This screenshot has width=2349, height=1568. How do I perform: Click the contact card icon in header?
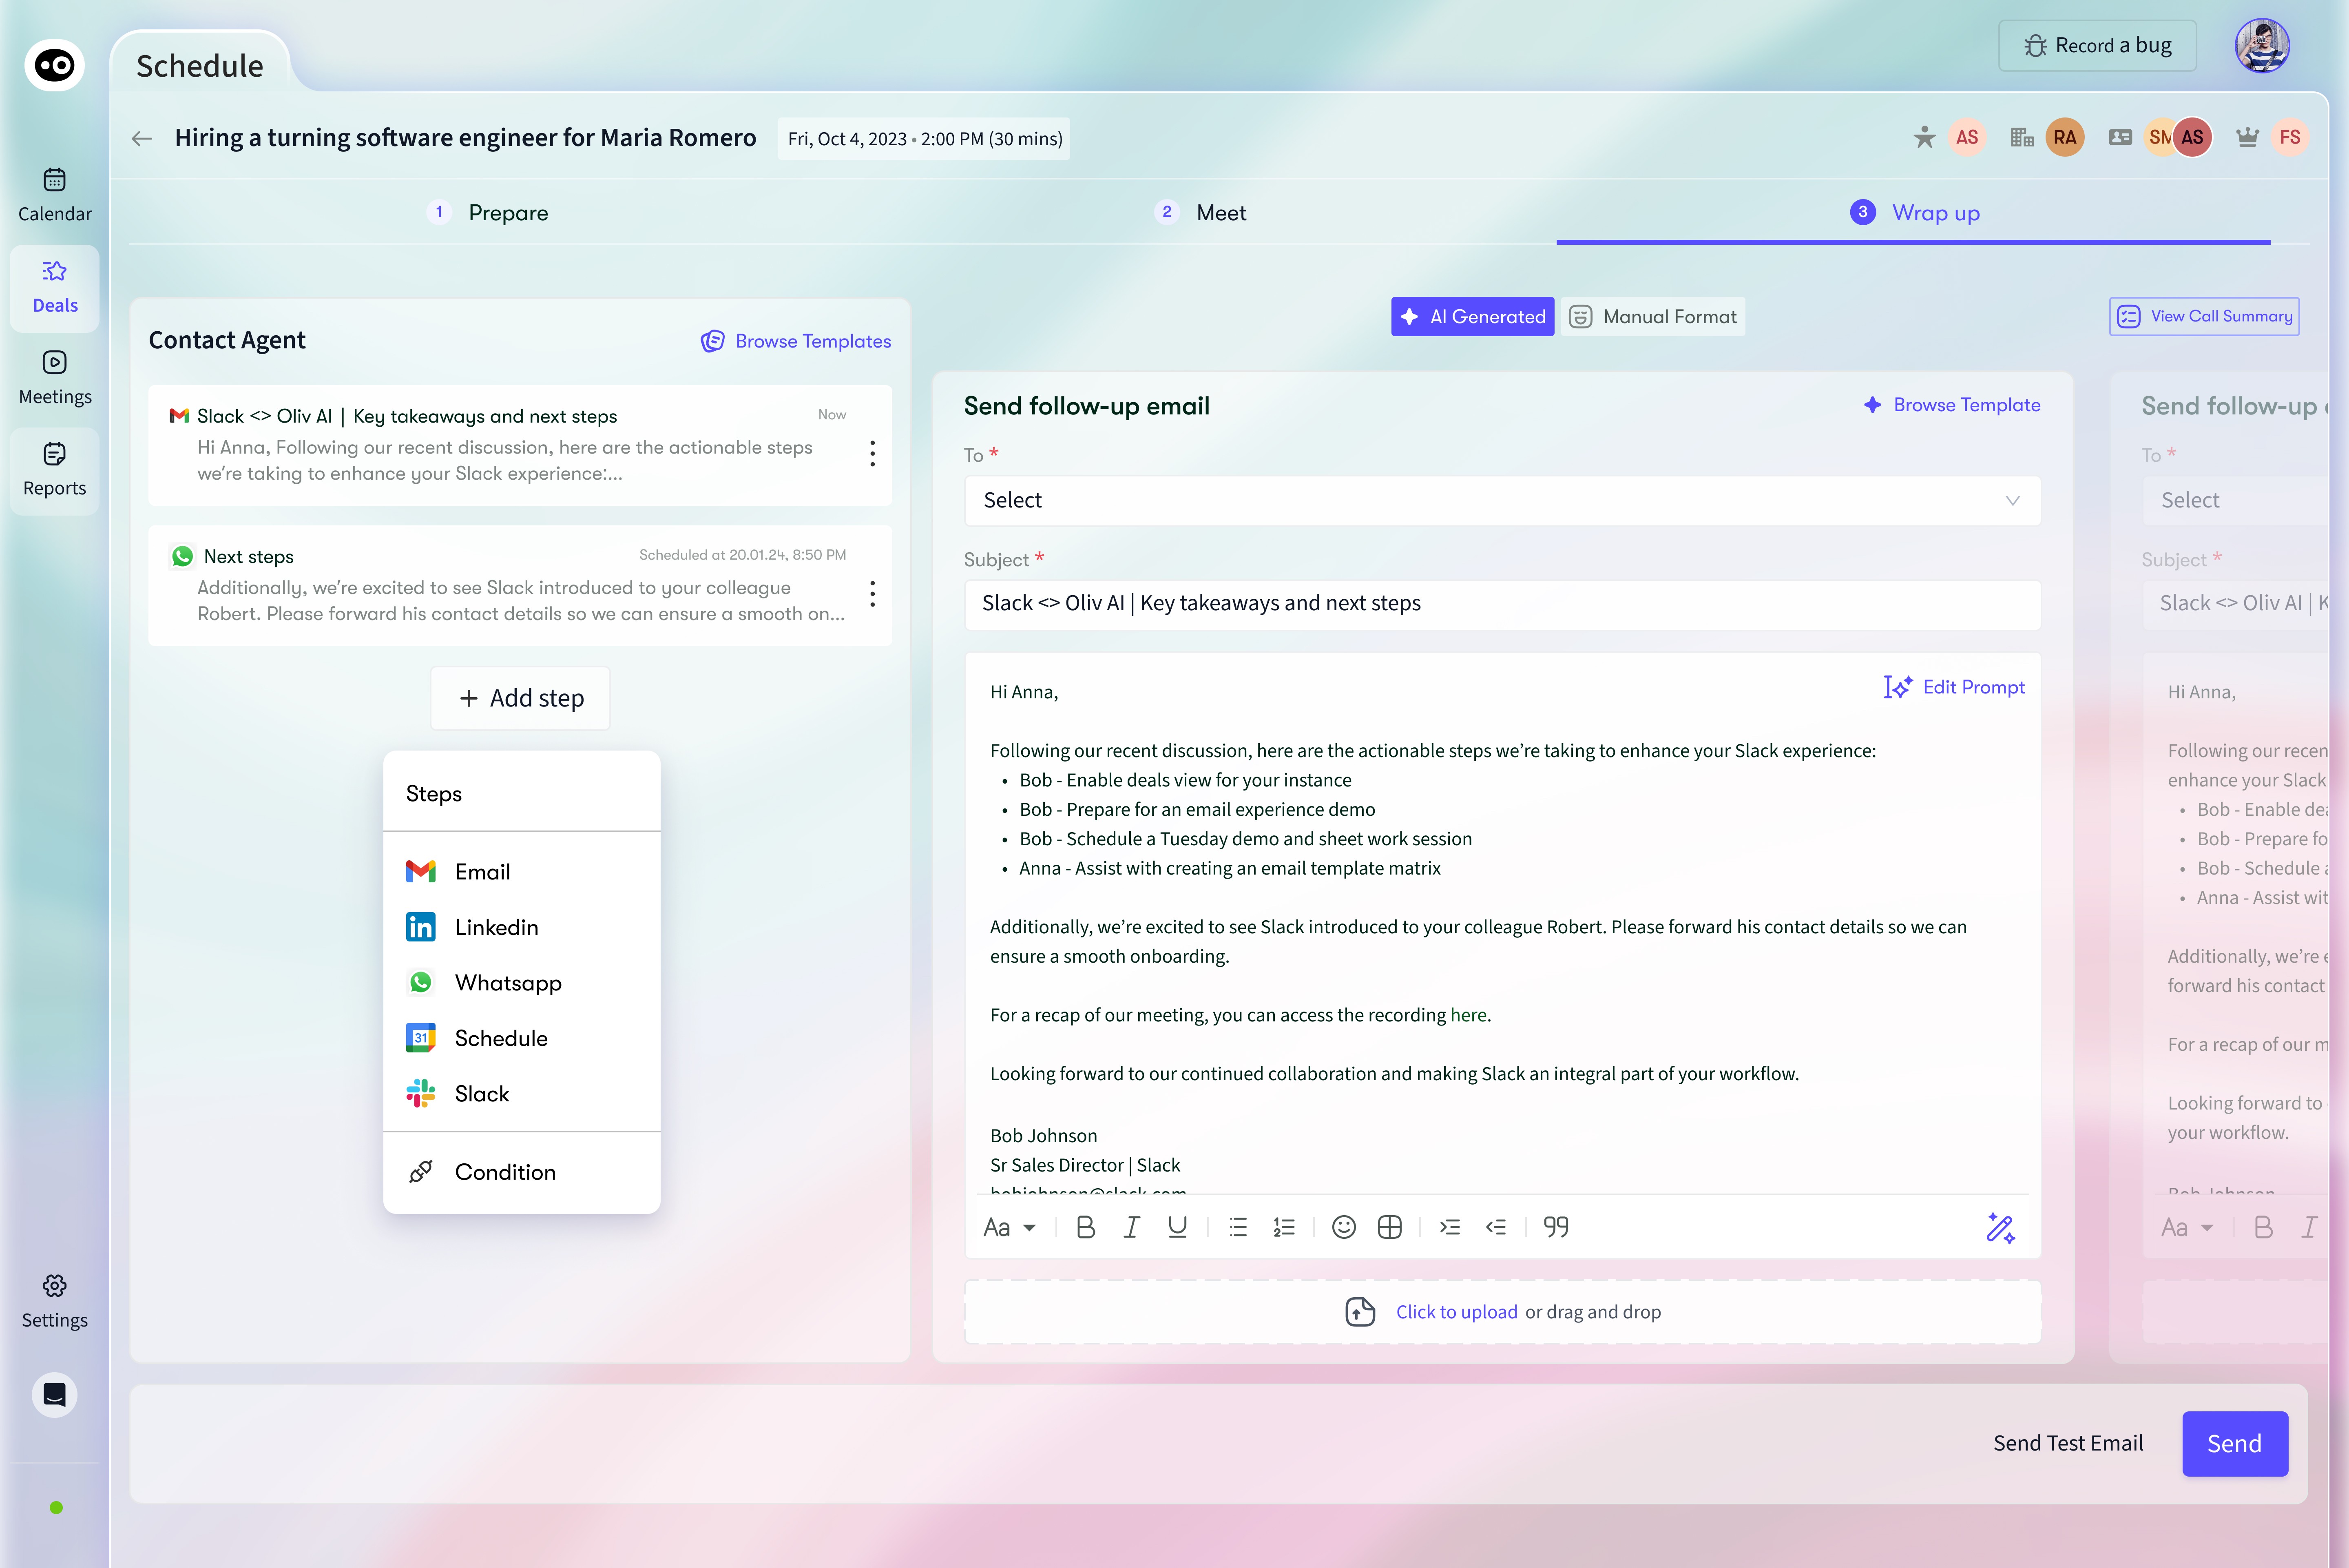point(2120,137)
